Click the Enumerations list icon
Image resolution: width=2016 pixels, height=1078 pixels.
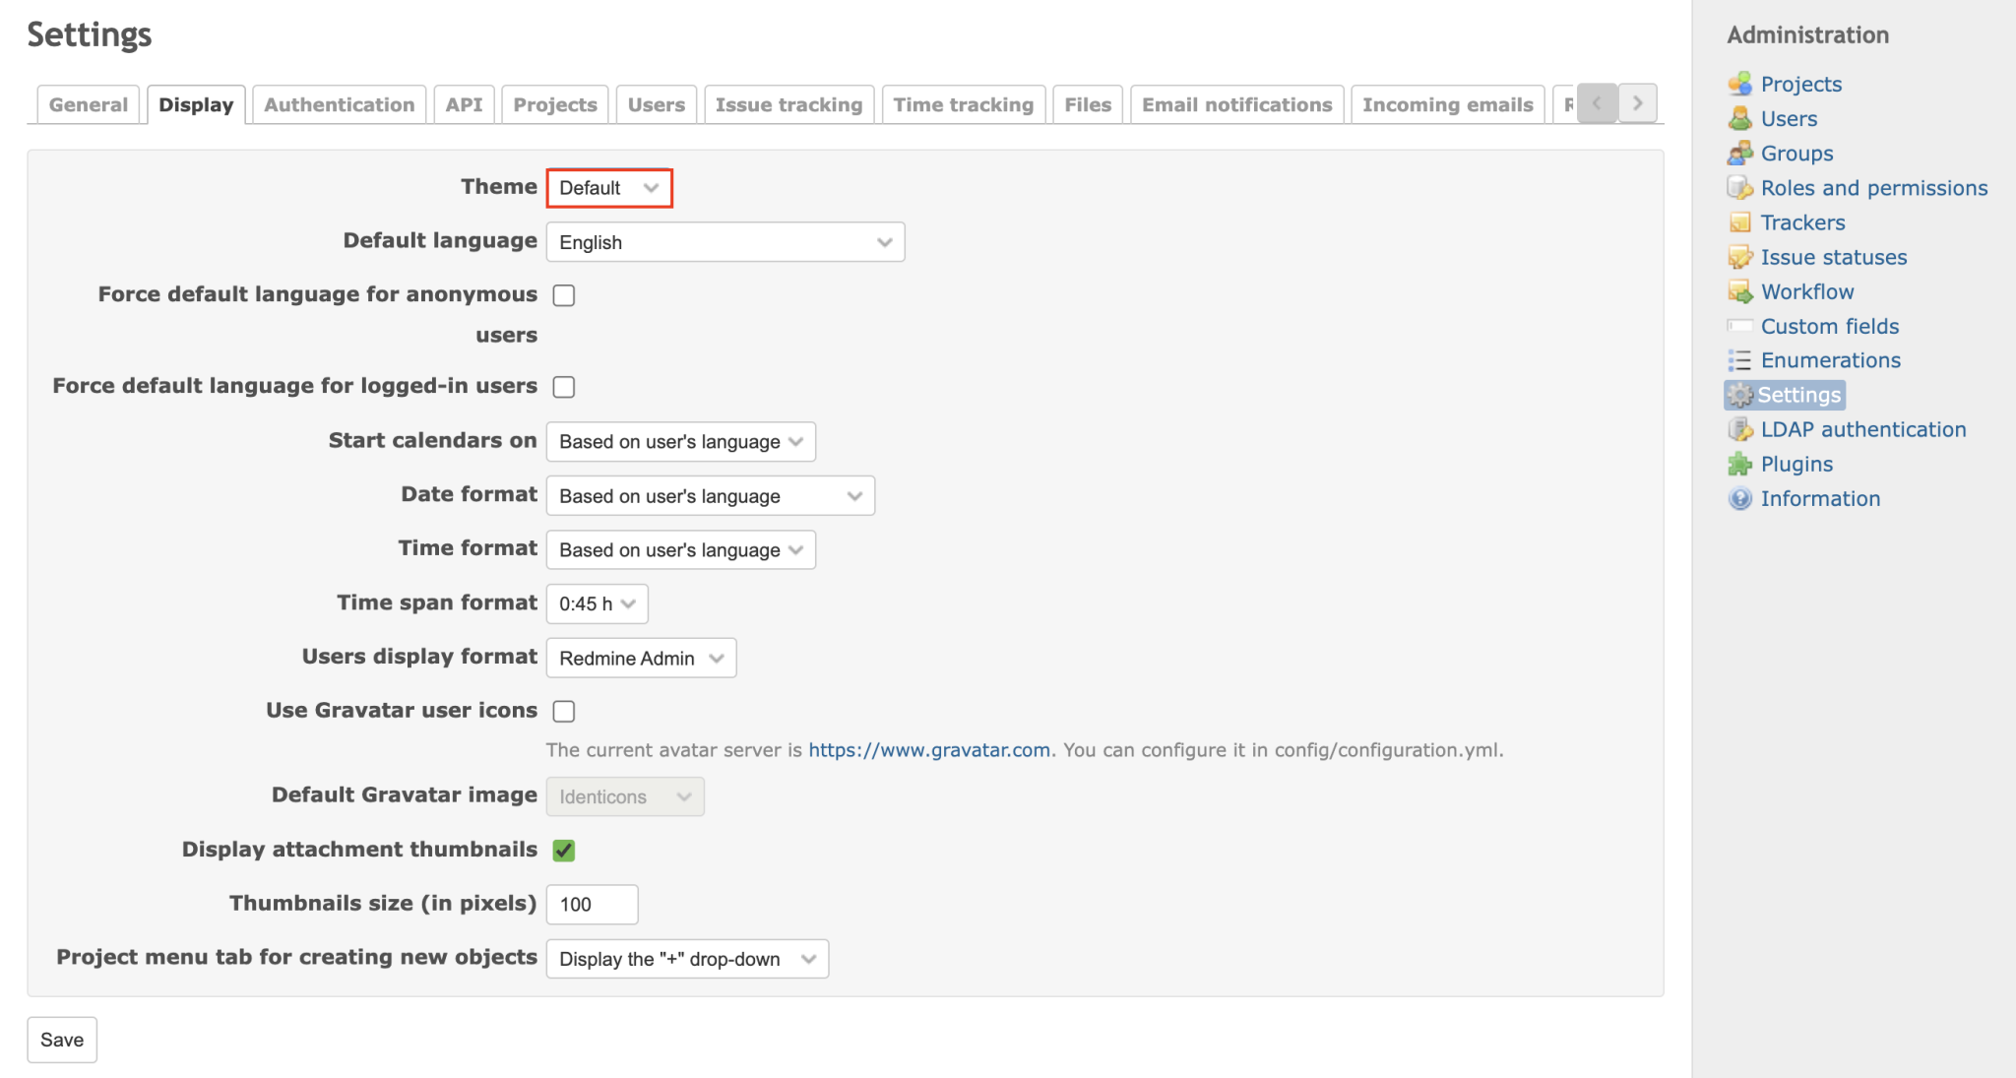tap(1739, 360)
